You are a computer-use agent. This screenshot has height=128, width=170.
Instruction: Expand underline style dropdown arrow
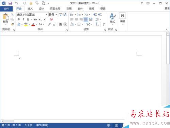[x=32, y=19]
